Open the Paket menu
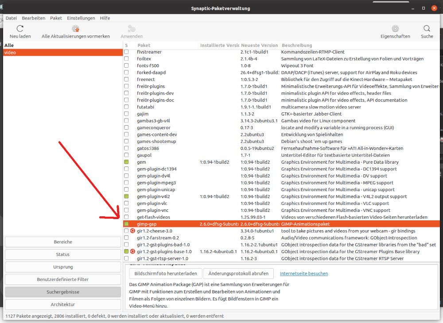The width and height of the screenshot is (443, 323). click(x=56, y=18)
